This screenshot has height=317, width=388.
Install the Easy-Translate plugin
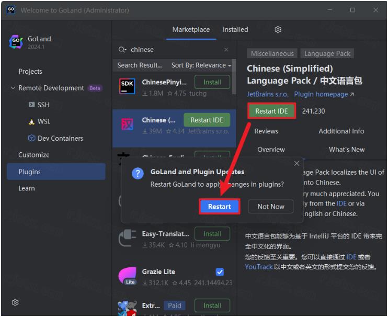coord(212,234)
